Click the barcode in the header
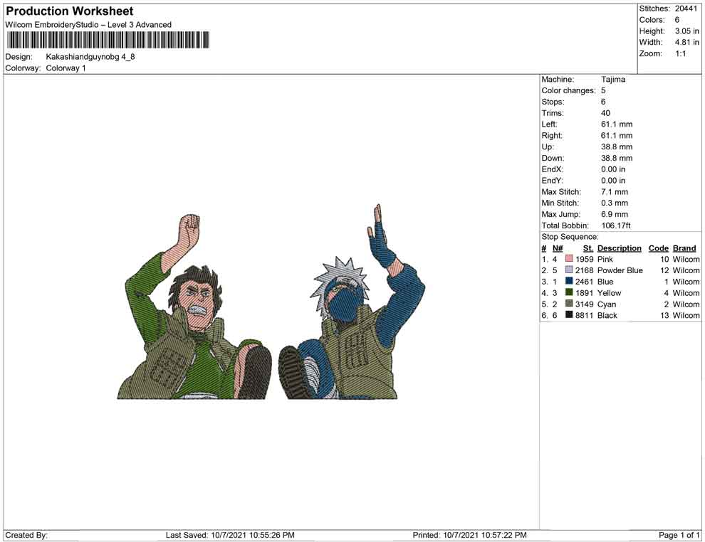705x542 pixels. click(x=108, y=40)
